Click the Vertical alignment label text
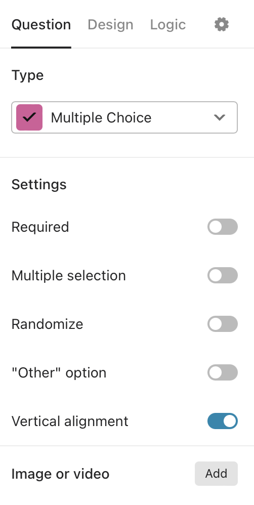 pos(70,422)
